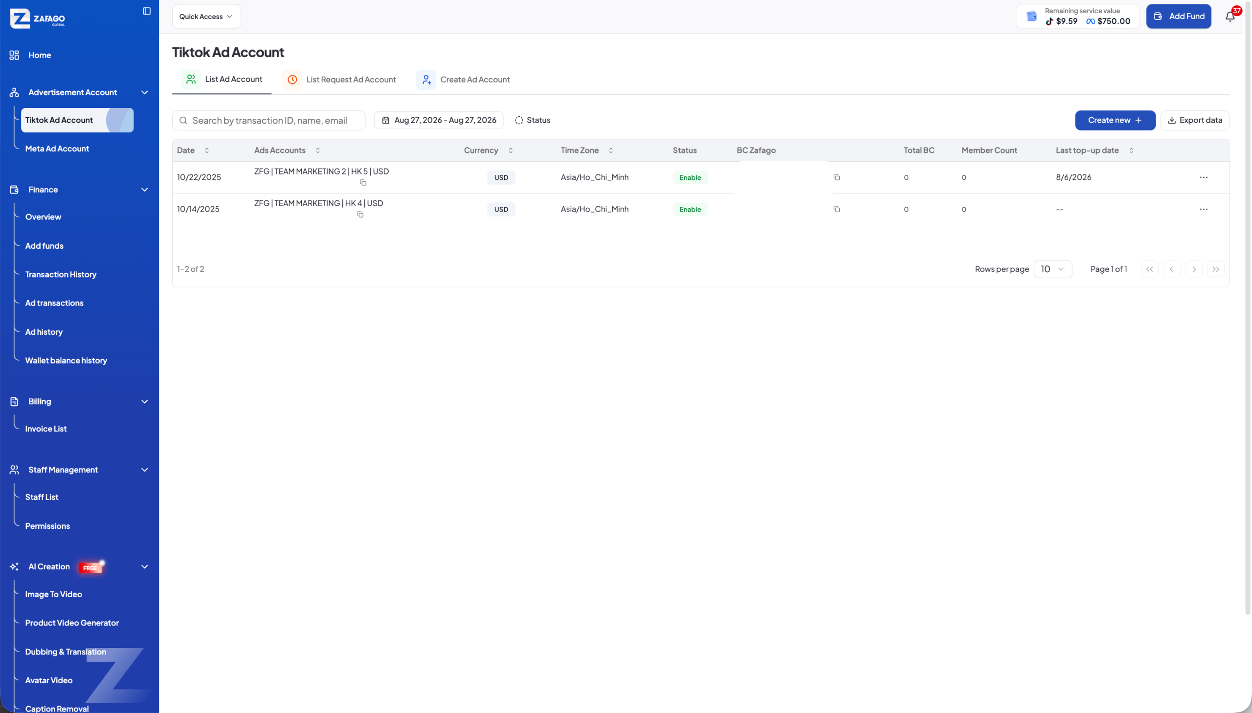The width and height of the screenshot is (1252, 713).
Task: Open more actions for 10/14/2025 row
Action: coord(1204,209)
